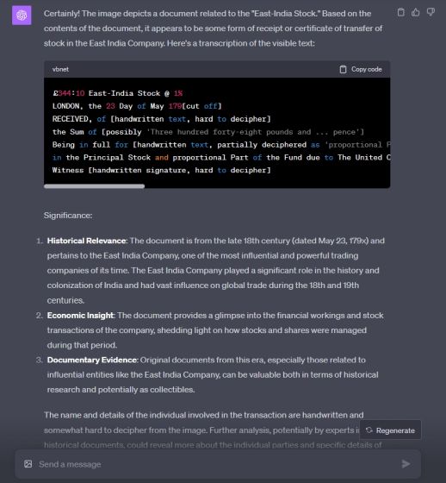Click the Significance: label
Screen dimensions: 446x483
tap(68, 216)
